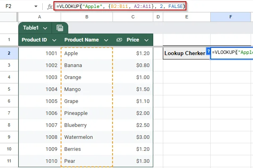The width and height of the screenshot is (253, 168).
Task: Select column B header
Action: tap(87, 17)
